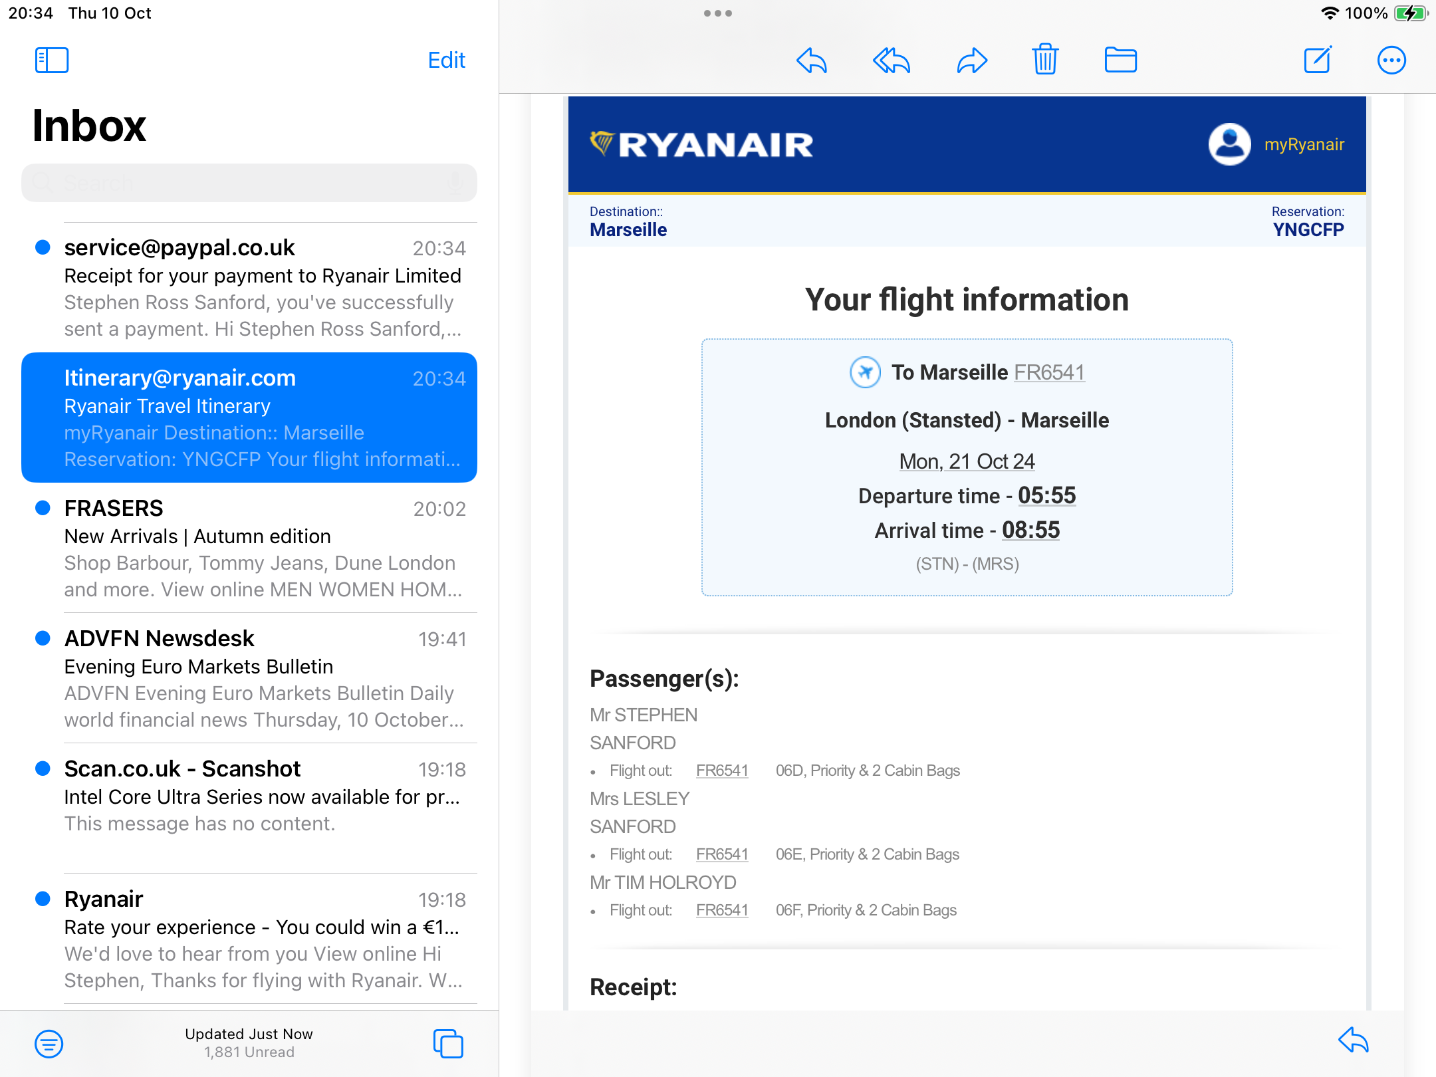The width and height of the screenshot is (1436, 1077).
Task: Tap the bottom-right reply arrow
Action: tap(1354, 1040)
